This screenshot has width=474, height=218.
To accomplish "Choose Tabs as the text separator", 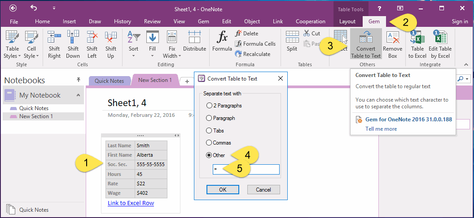I will click(x=209, y=131).
